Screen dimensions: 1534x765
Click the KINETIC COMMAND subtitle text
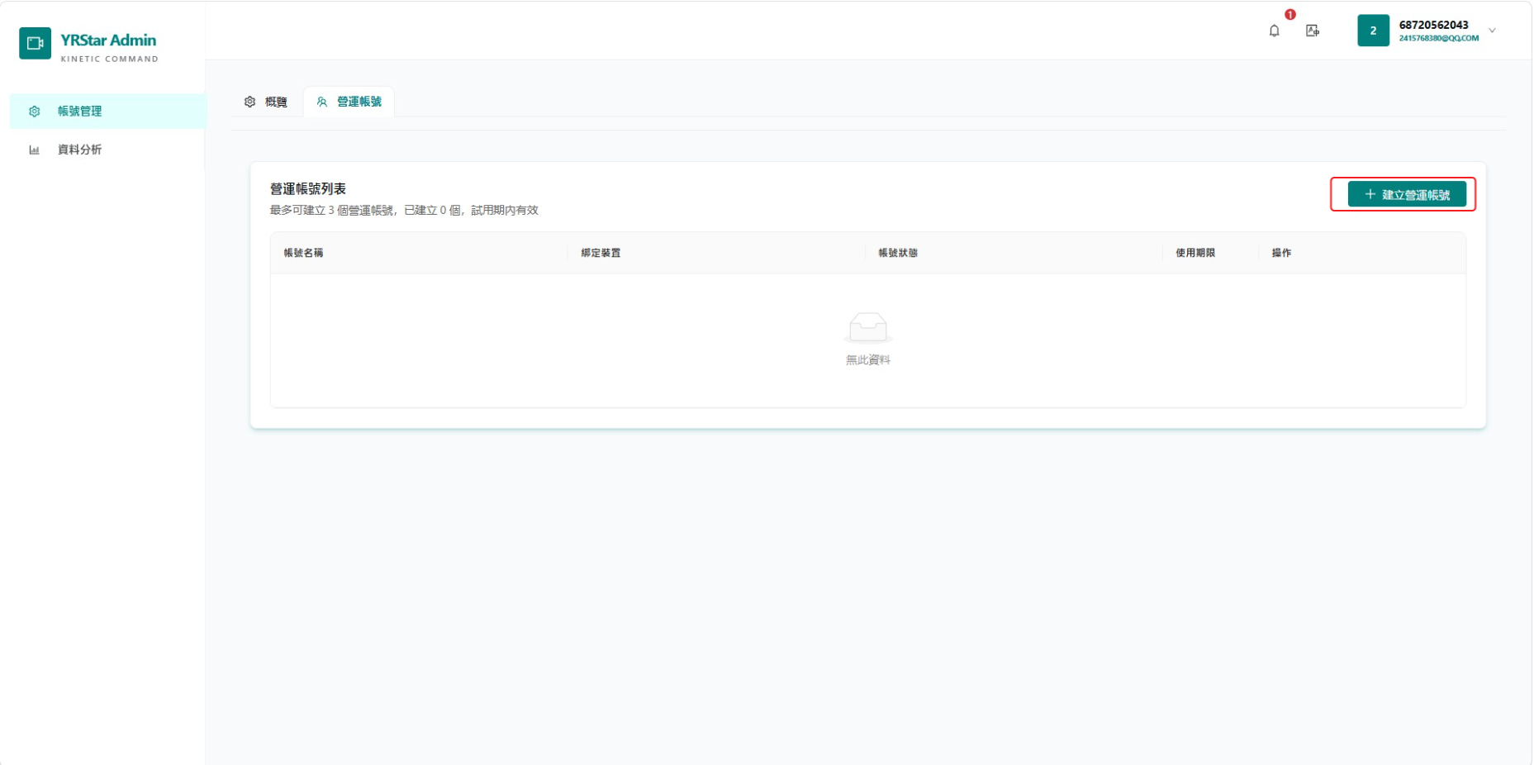point(109,59)
